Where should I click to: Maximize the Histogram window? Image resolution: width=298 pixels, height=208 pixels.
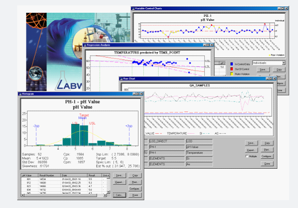click(137, 94)
